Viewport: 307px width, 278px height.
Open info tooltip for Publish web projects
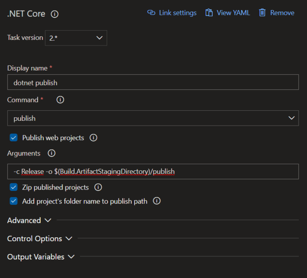93,138
